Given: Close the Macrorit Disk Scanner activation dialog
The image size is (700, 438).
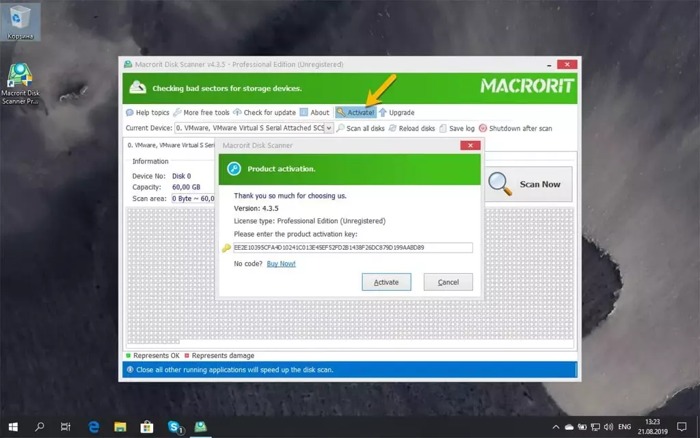Looking at the screenshot, I should (x=470, y=145).
